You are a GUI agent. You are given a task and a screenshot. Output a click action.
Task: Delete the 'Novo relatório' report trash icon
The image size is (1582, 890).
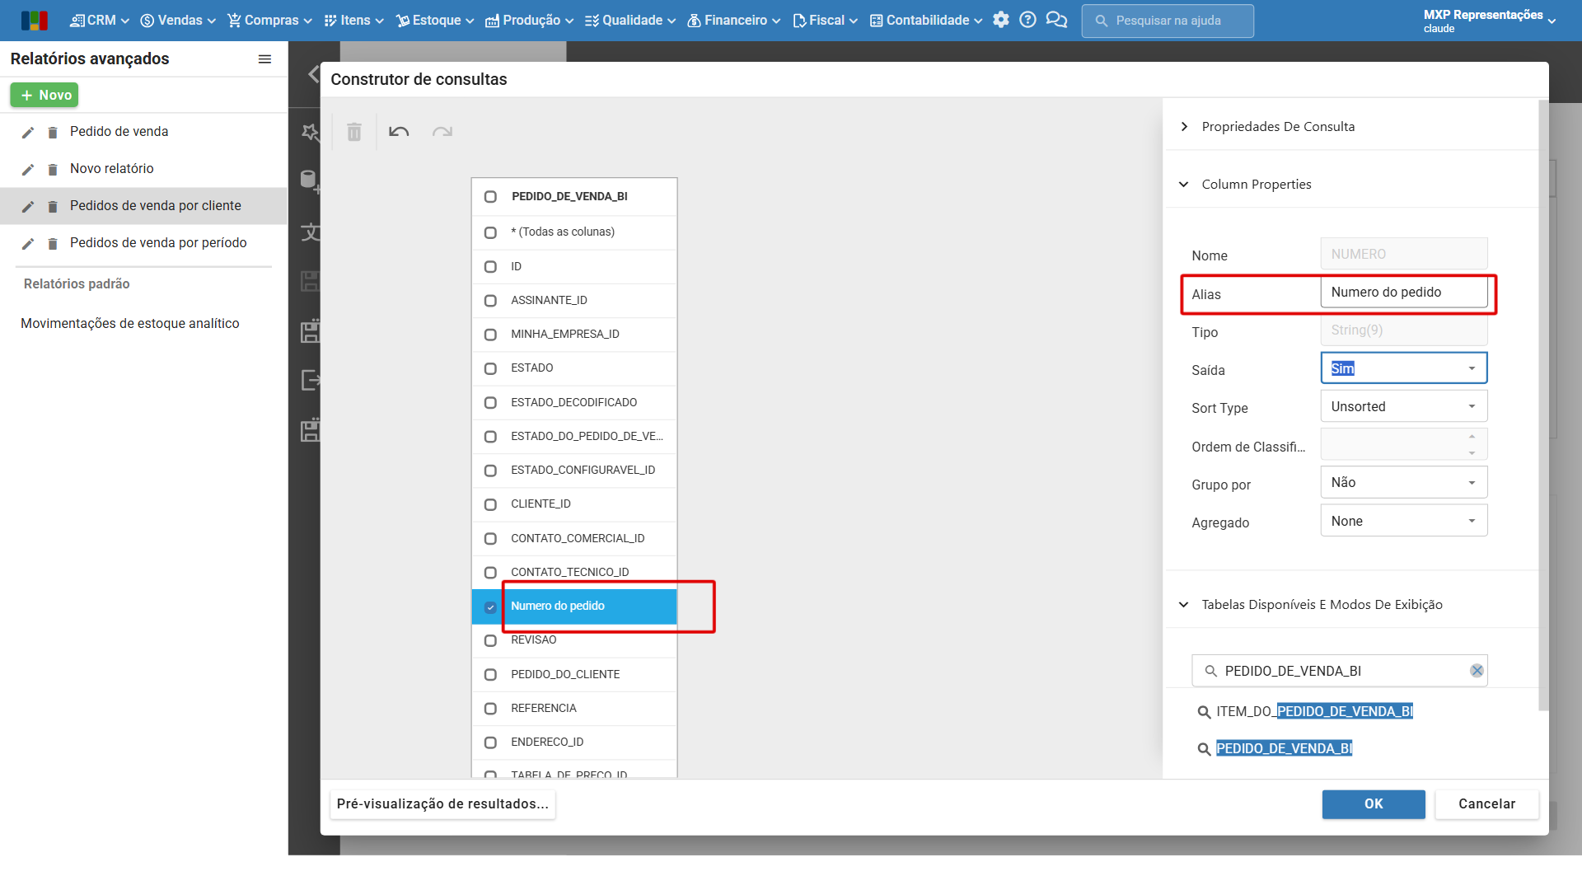click(x=53, y=170)
